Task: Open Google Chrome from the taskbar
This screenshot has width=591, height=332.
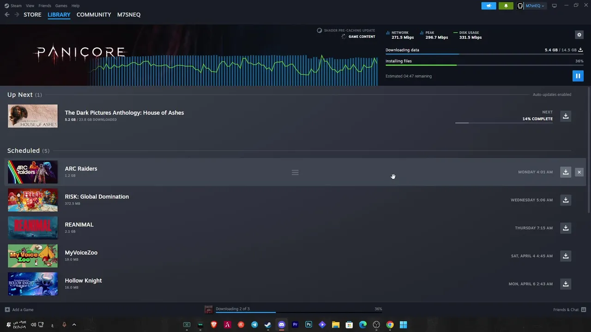Action: tap(390, 325)
